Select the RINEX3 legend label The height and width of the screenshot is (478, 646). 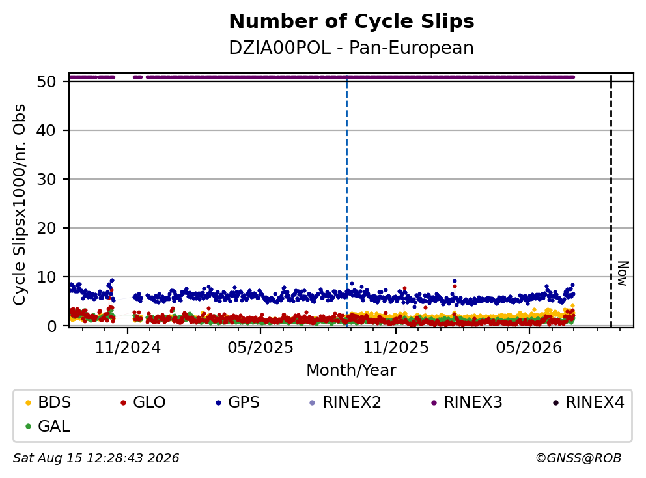(473, 402)
